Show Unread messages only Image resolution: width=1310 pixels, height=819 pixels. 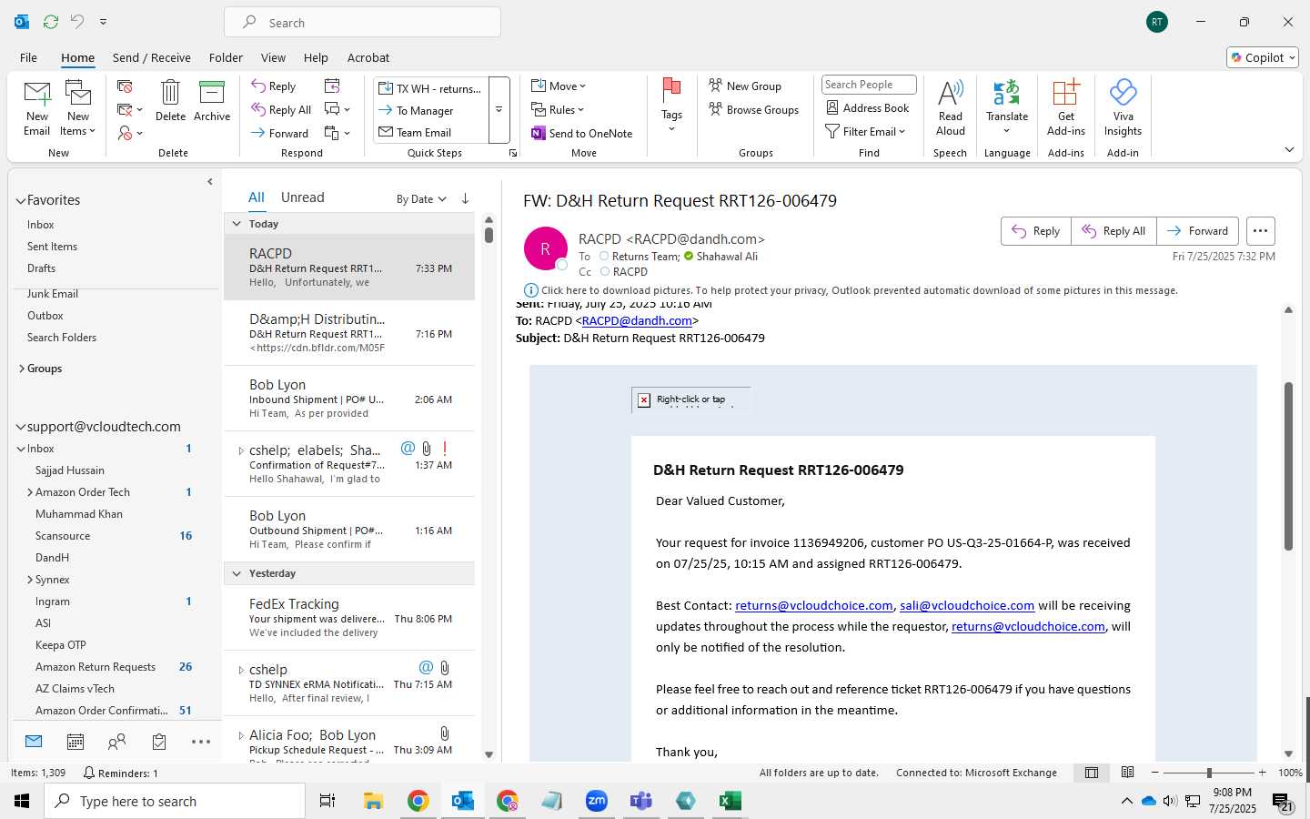(x=302, y=197)
